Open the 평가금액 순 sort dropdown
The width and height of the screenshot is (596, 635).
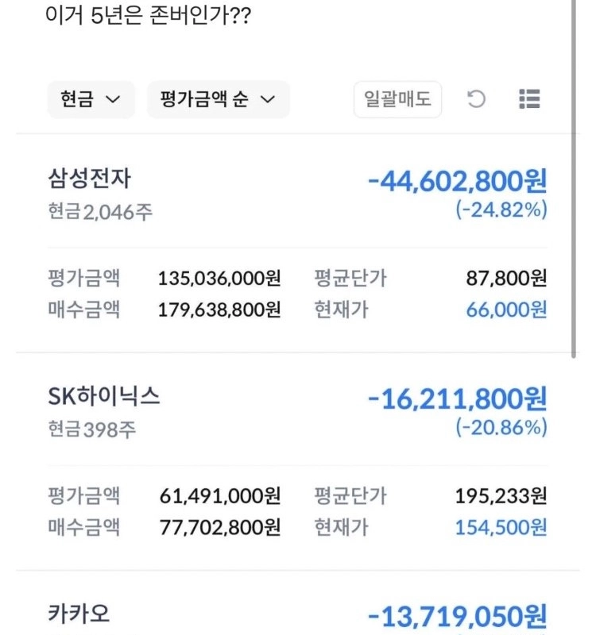218,99
